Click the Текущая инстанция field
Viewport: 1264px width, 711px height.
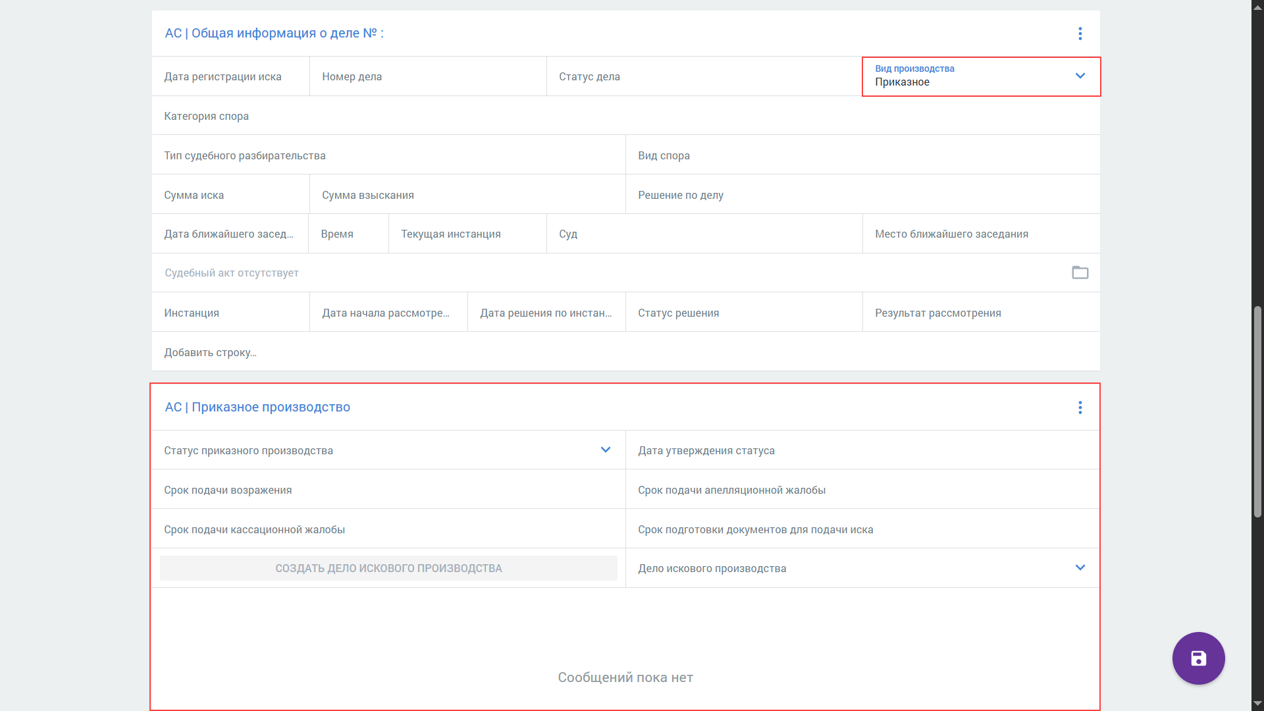coord(467,234)
